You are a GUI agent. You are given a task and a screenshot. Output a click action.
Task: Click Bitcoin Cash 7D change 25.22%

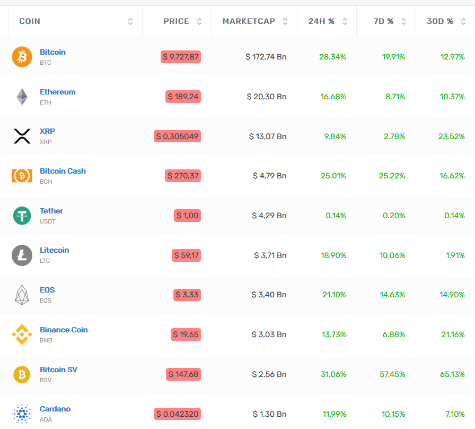point(392,176)
